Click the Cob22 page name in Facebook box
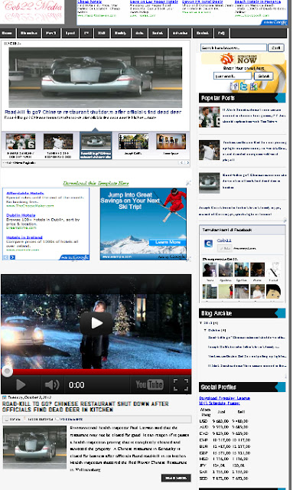This screenshot has width=293, height=490. tap(224, 240)
